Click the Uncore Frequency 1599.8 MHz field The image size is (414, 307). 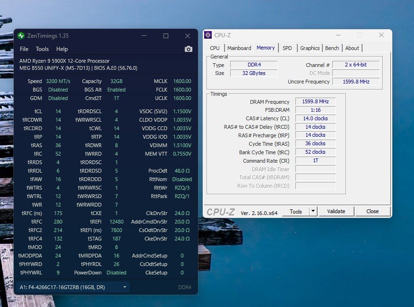click(x=356, y=82)
